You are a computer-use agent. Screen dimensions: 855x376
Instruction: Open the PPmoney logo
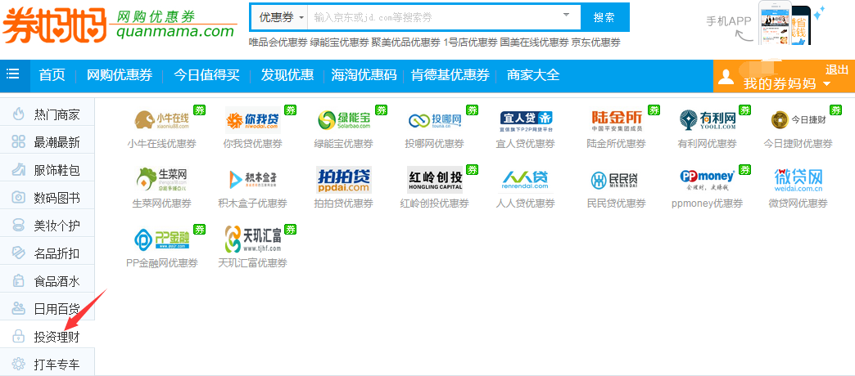pos(708,180)
